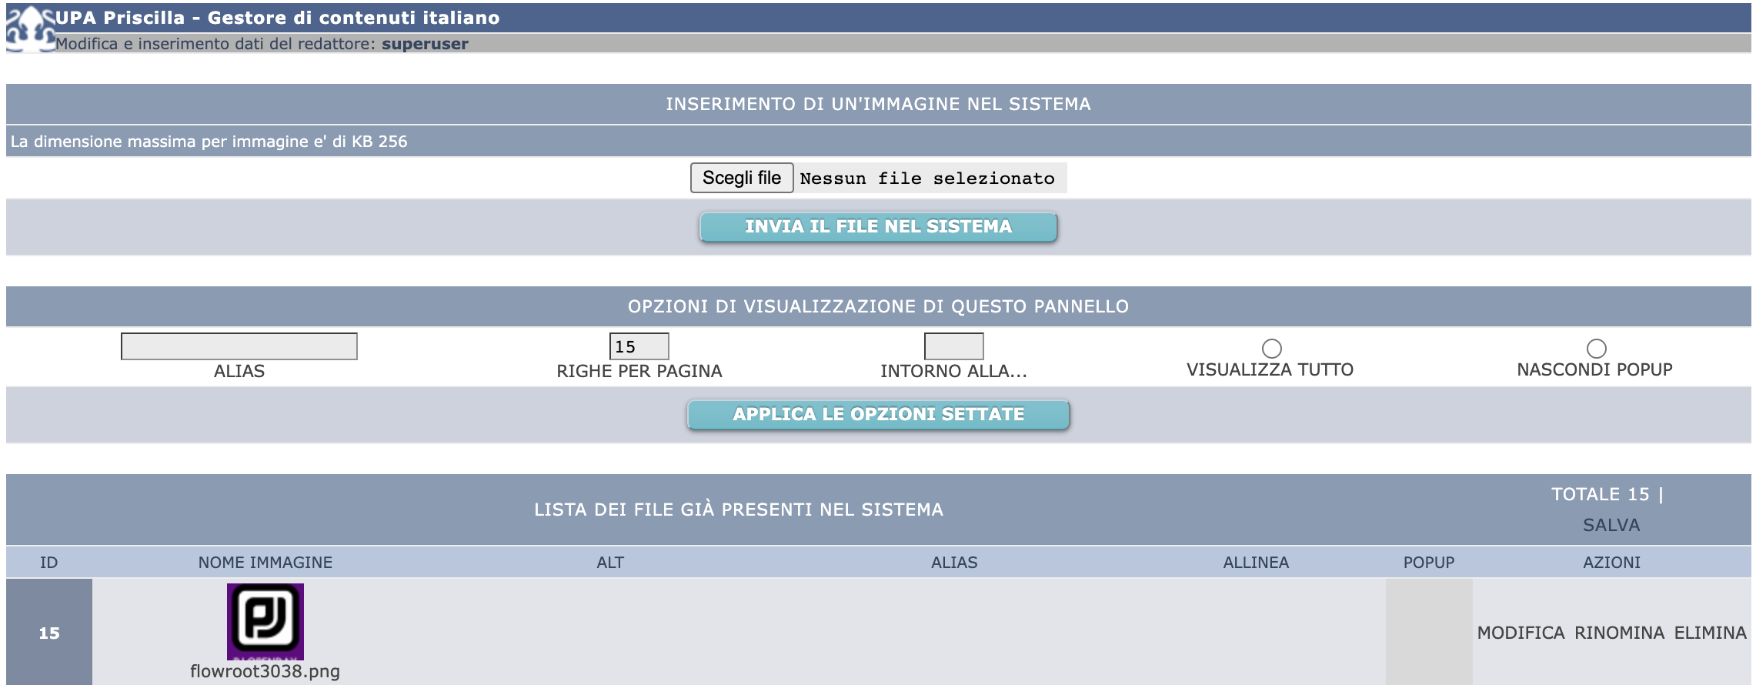Click the Nome Immagine column header
This screenshot has width=1756, height=685.
(265, 563)
